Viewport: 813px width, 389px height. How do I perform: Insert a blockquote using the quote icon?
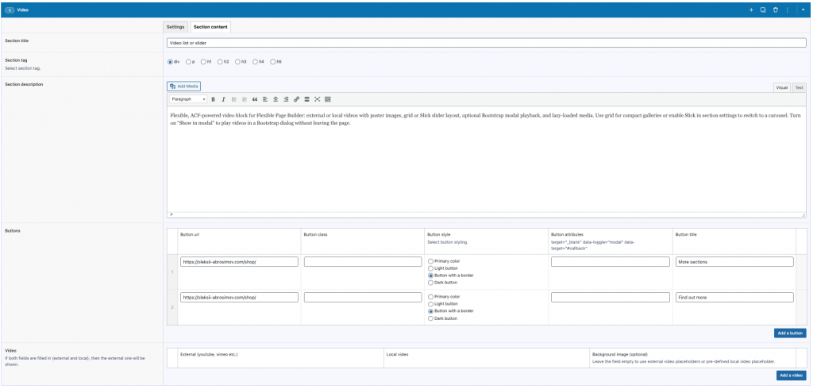click(255, 99)
